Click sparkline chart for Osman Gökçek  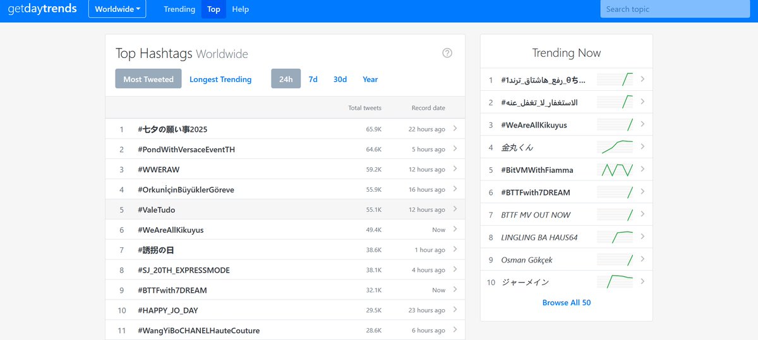615,260
